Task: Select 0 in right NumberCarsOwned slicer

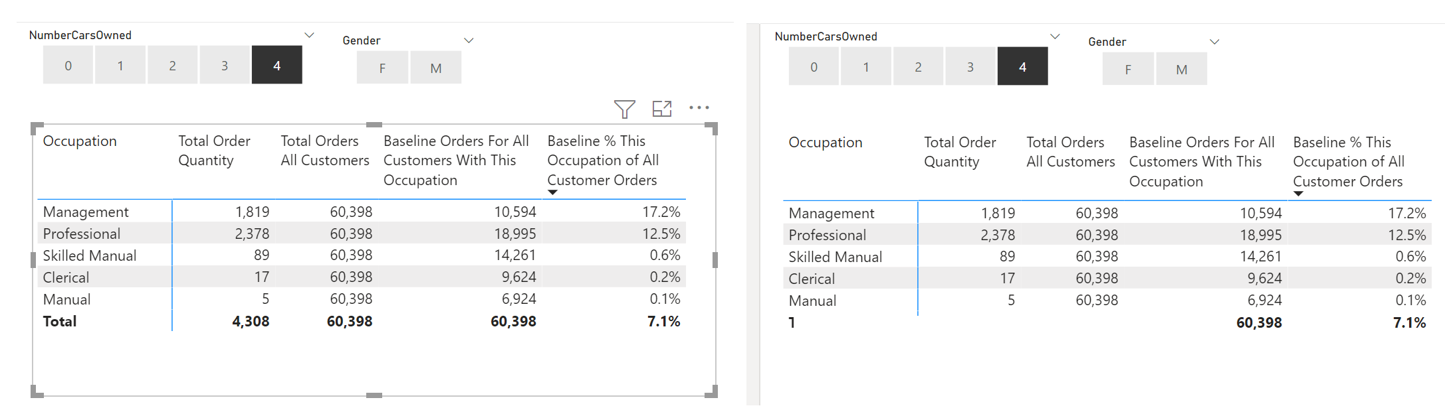Action: (x=814, y=66)
